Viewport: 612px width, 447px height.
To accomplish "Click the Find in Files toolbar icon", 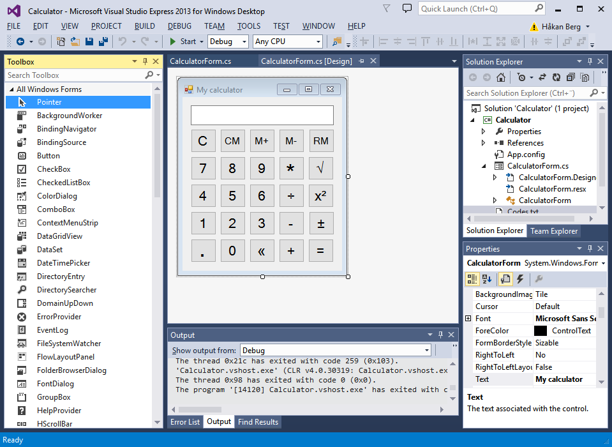I will pyautogui.click(x=337, y=42).
